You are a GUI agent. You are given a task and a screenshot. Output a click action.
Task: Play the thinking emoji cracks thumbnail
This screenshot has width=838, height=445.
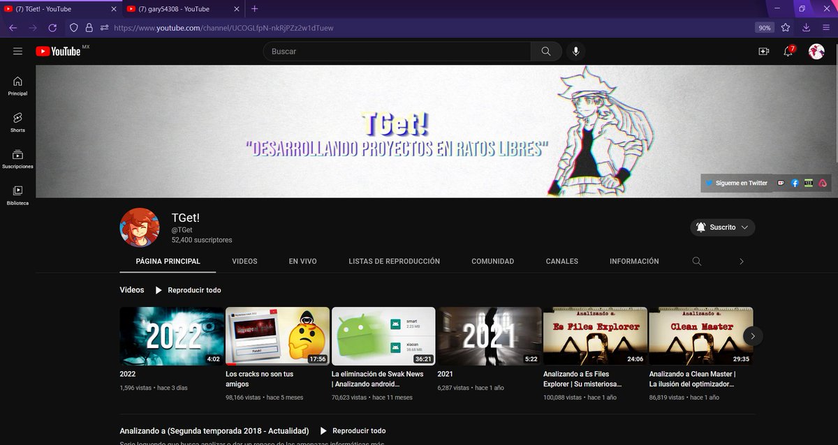[277, 336]
